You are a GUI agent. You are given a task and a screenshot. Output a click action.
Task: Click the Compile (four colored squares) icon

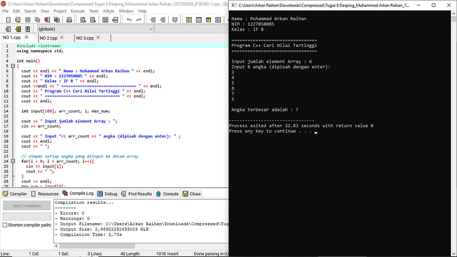(189, 19)
